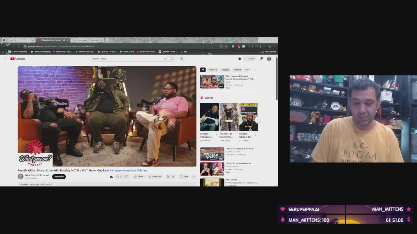Click the extension icon beside the like button
Viewport: 417px width, 234px height.
[x=111, y=177]
